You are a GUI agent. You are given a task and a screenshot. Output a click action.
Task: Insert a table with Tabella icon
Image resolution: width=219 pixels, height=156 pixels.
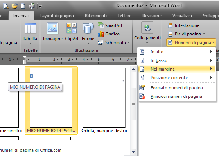(x=31, y=28)
